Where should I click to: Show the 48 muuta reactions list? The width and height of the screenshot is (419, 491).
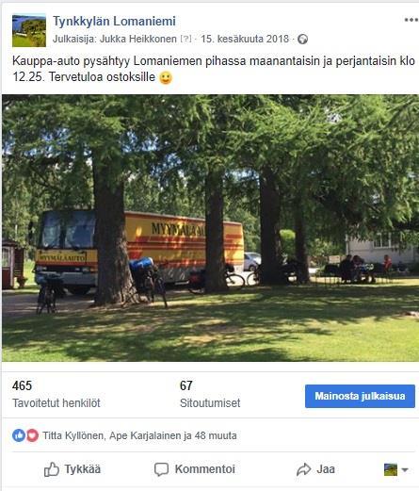[x=216, y=435]
